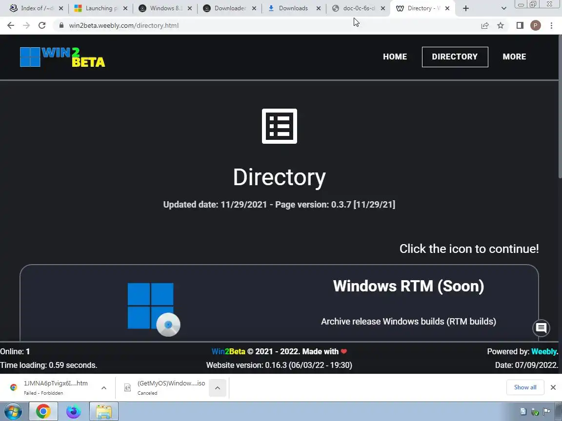The image size is (562, 421).
Task: Click the 'Archive release Windows builds' description
Action: (x=409, y=322)
